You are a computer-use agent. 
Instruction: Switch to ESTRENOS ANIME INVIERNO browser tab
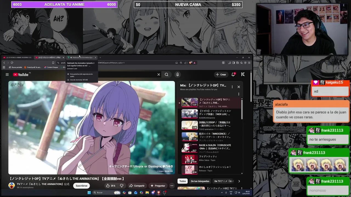[17, 57]
